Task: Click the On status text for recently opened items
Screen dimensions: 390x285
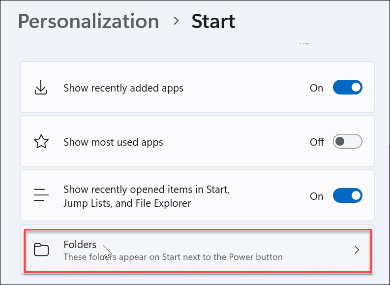Action: 316,196
